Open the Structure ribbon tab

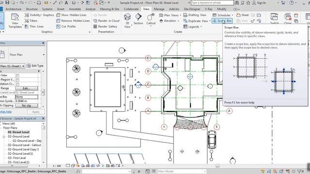(x=31, y=9)
